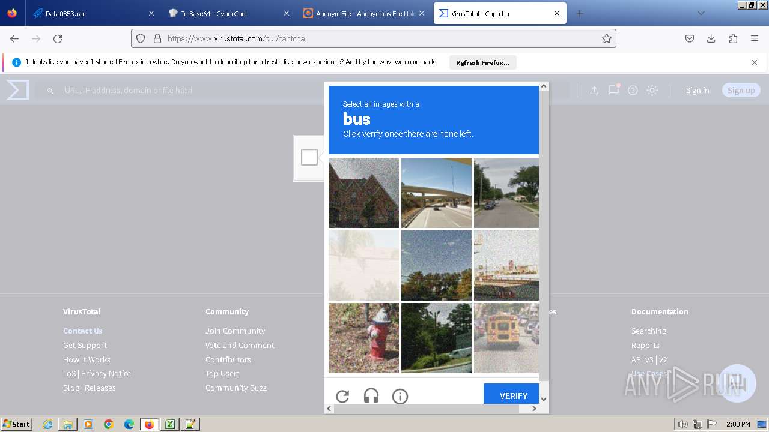The image size is (769, 432).
Task: Open a new tab with the plus button
Action: 579,13
